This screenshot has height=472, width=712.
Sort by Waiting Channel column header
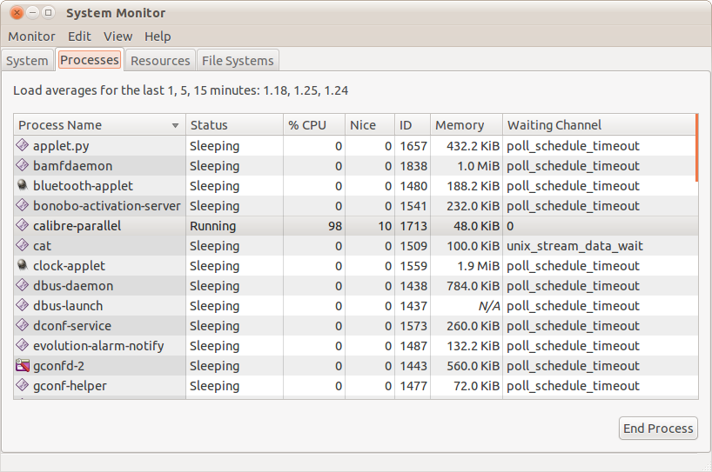[x=554, y=125]
